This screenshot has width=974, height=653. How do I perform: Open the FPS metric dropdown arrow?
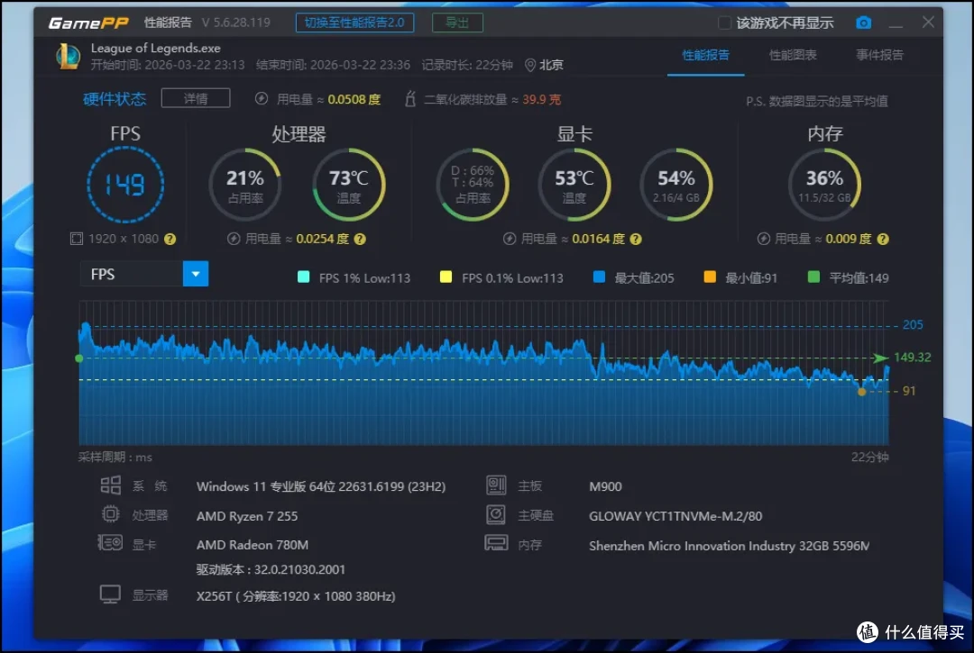click(x=196, y=274)
